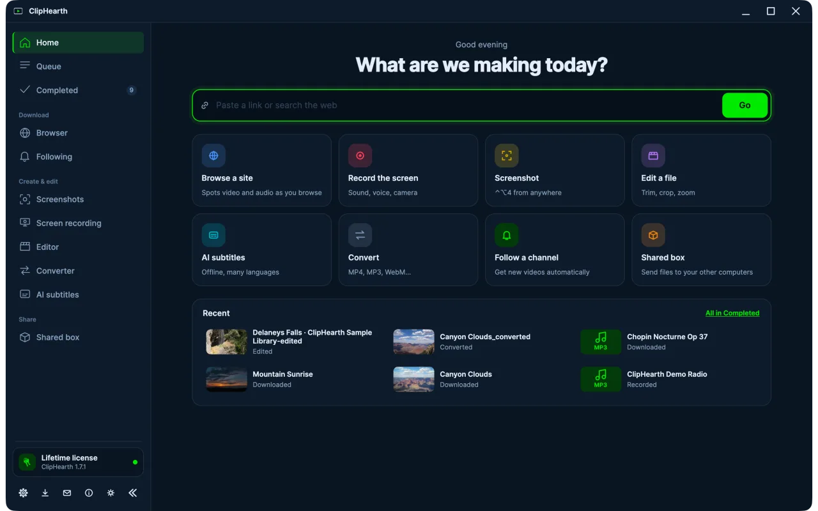Open Chopin Nocturne Op 37 MP3 item

667,342
